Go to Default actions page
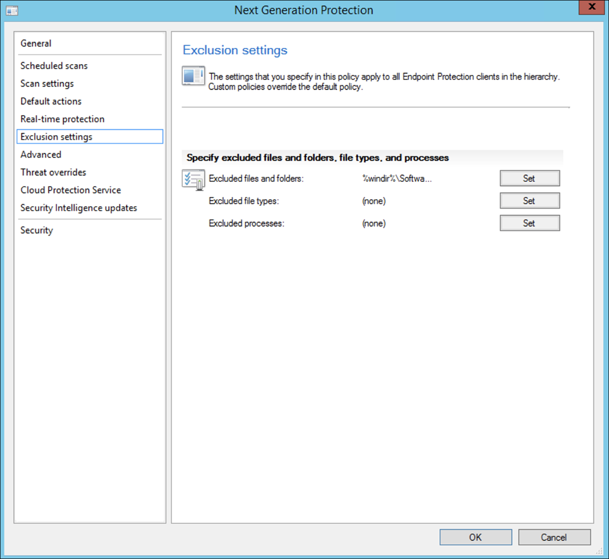The image size is (609, 559). (x=51, y=102)
